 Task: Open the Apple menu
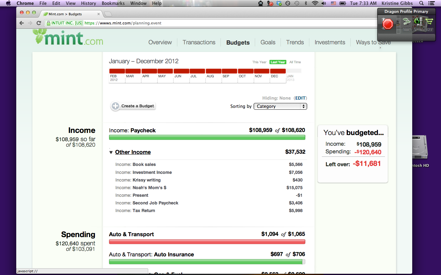coord(8,3)
